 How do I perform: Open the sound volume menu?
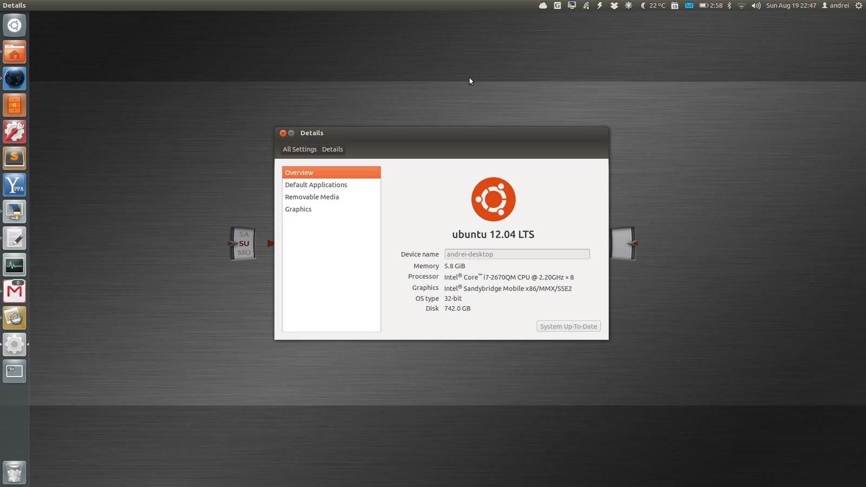(756, 5)
